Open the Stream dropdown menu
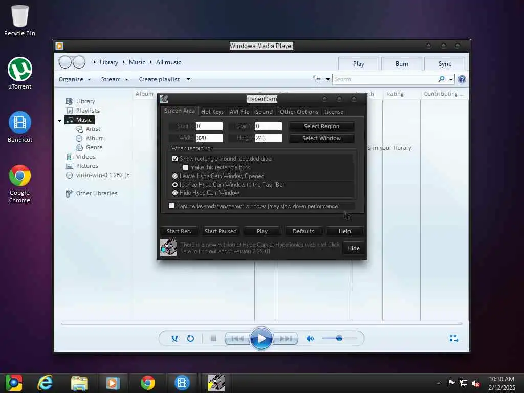 [115, 79]
